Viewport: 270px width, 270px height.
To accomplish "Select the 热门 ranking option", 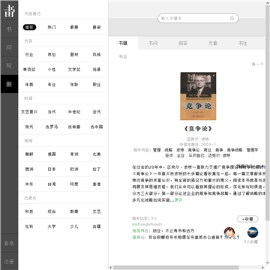I will 52,27.
